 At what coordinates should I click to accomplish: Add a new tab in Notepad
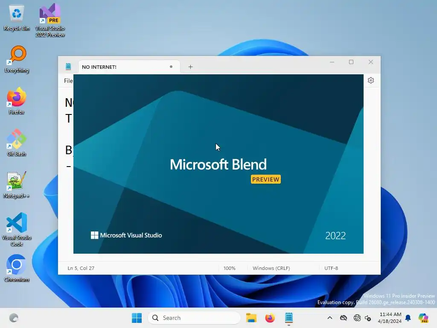(190, 67)
